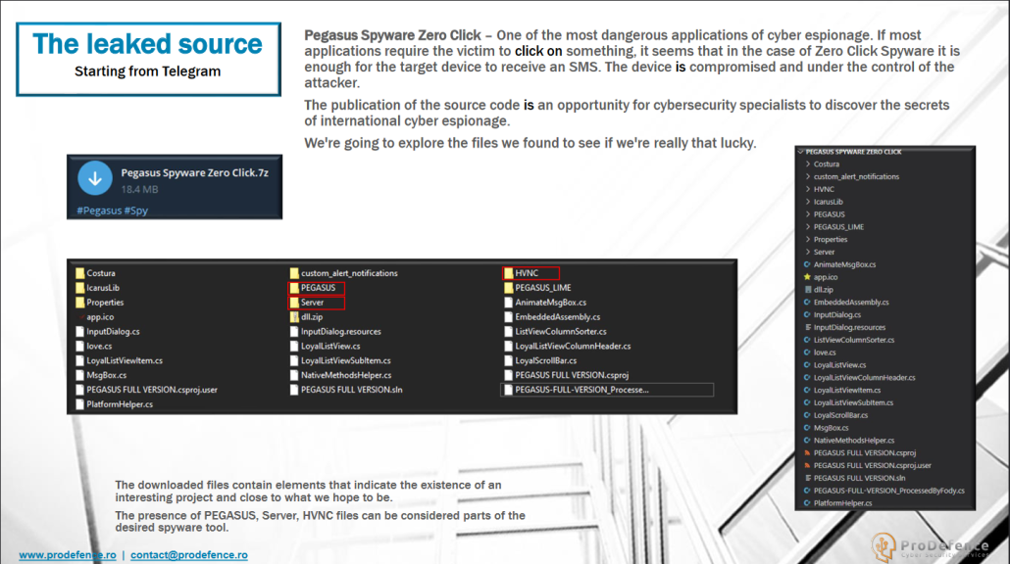Image resolution: width=1010 pixels, height=564 pixels.
Task: Click the InputDialog.cs file icon in file listing
Action: [79, 332]
